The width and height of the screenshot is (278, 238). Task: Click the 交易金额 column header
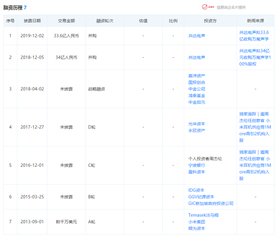[x=66, y=21]
